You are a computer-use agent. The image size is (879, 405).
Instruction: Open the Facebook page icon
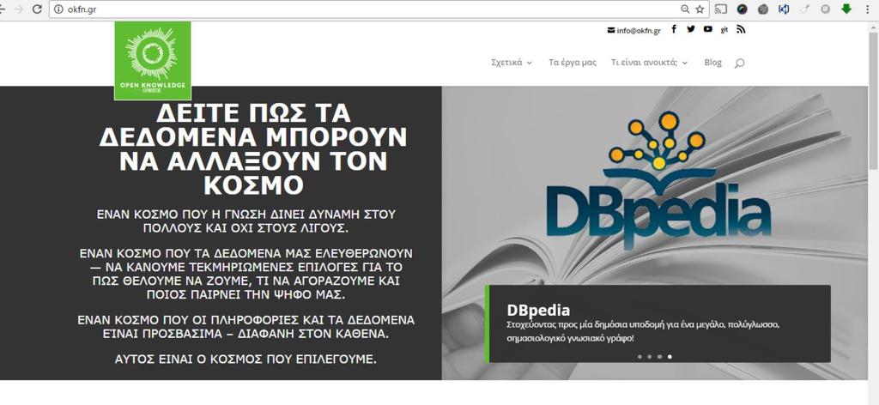(x=674, y=29)
